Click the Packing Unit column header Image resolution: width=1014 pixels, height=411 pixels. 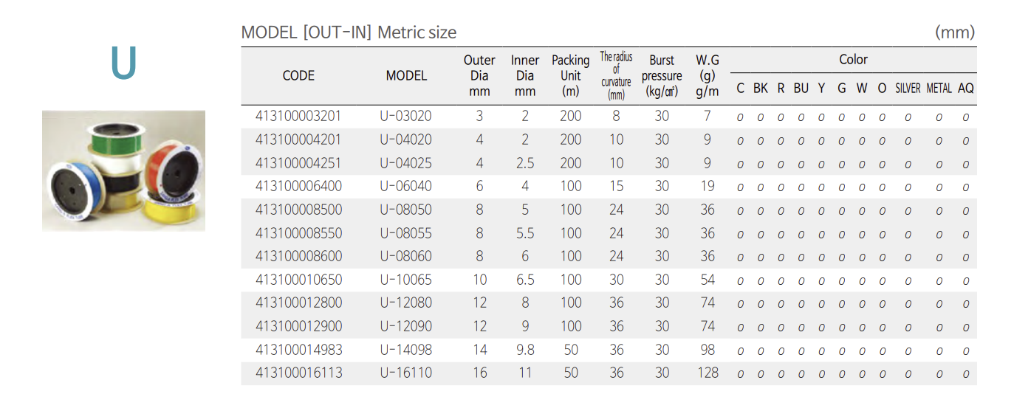pyautogui.click(x=571, y=75)
